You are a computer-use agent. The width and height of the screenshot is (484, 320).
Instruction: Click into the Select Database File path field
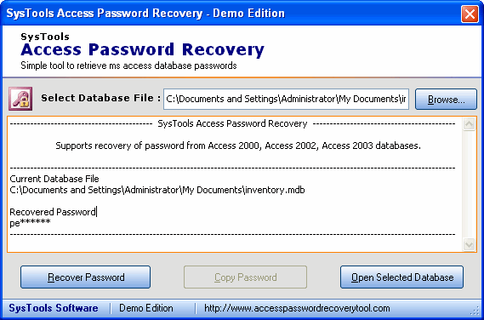click(286, 100)
